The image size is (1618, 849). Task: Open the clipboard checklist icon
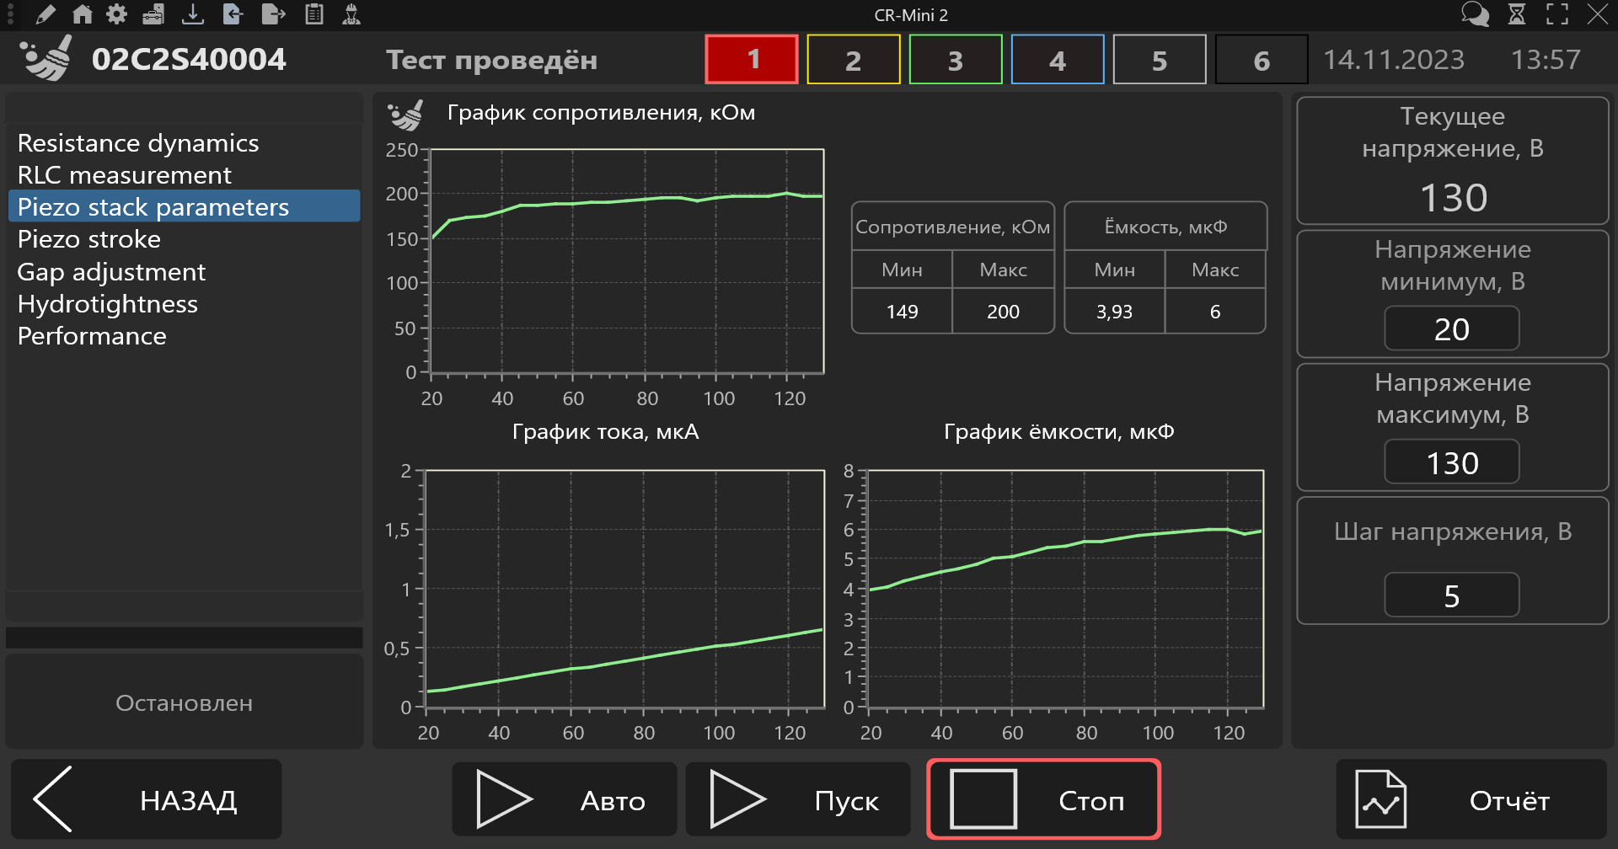(x=314, y=14)
